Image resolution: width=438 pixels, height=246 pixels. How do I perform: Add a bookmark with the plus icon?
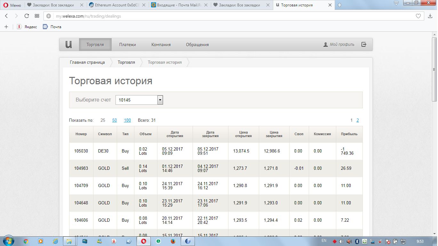6,27
